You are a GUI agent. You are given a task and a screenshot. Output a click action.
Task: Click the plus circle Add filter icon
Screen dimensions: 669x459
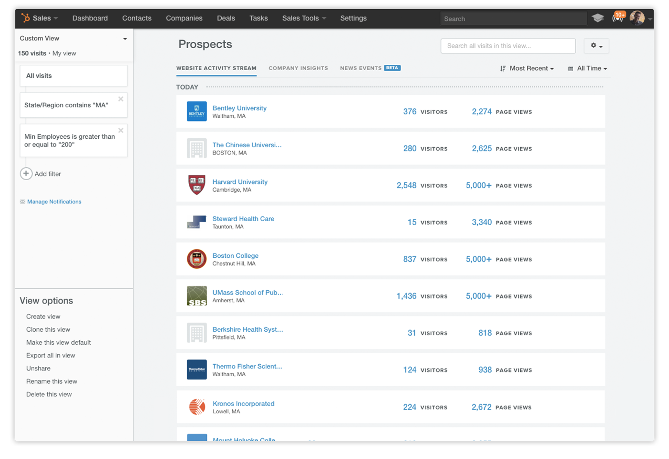(26, 174)
